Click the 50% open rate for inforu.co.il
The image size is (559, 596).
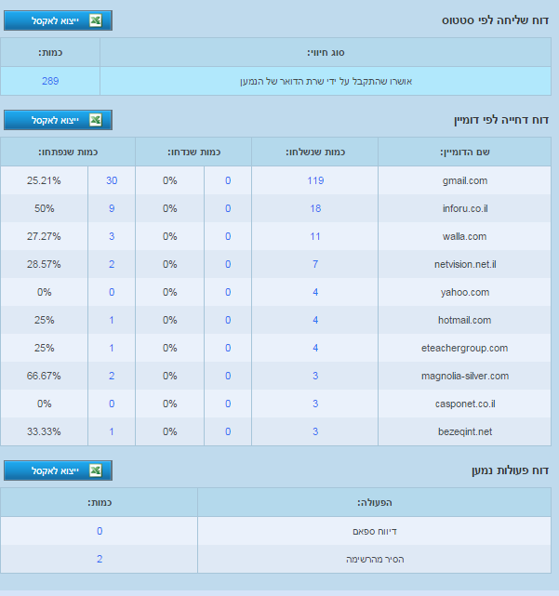44,208
